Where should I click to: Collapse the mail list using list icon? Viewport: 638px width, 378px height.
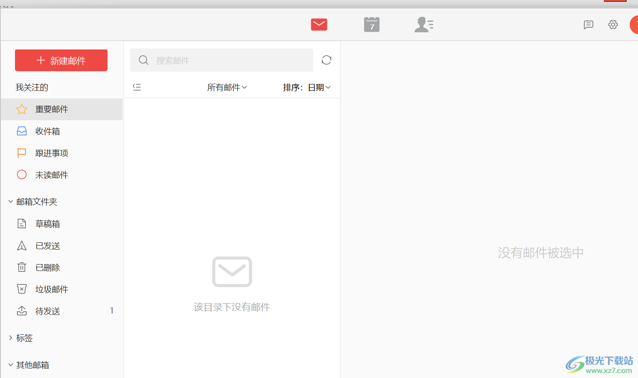pos(137,87)
